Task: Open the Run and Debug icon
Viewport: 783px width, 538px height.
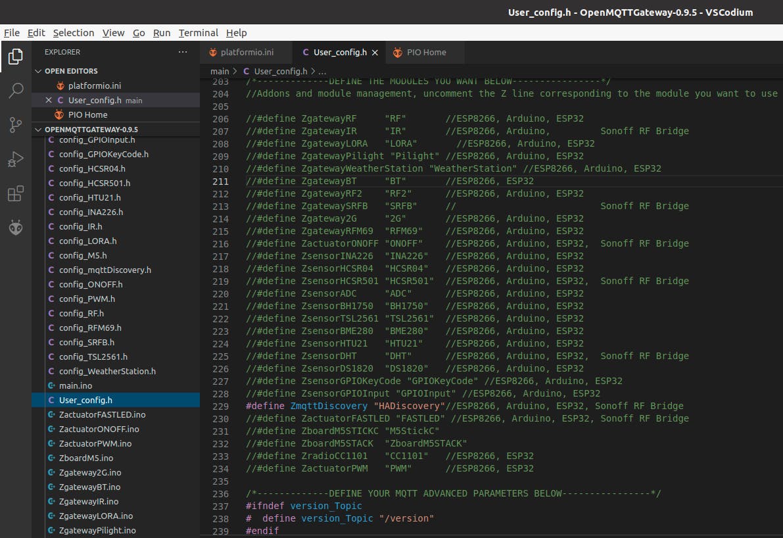Action: tap(15, 159)
